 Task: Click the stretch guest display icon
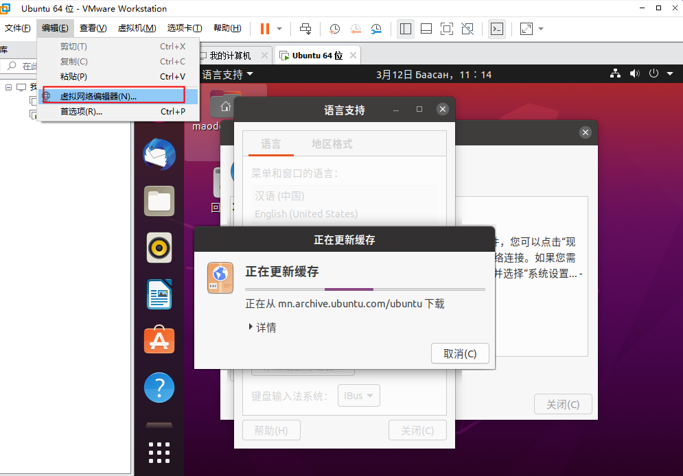(526, 29)
